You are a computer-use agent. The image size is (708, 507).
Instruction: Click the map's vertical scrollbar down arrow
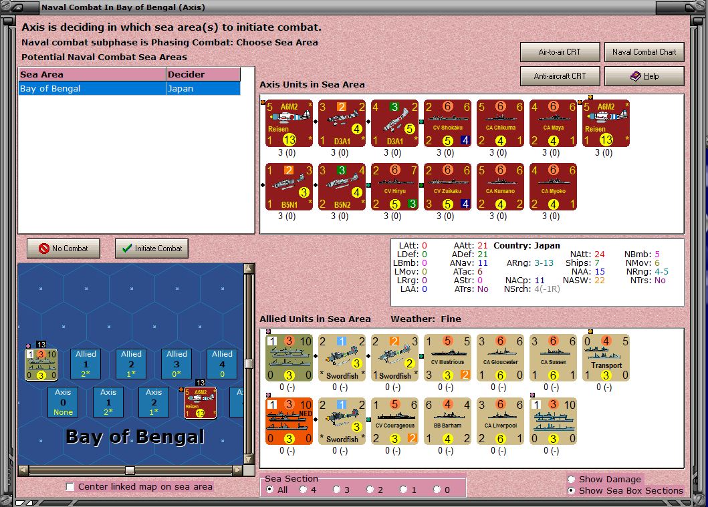point(249,459)
